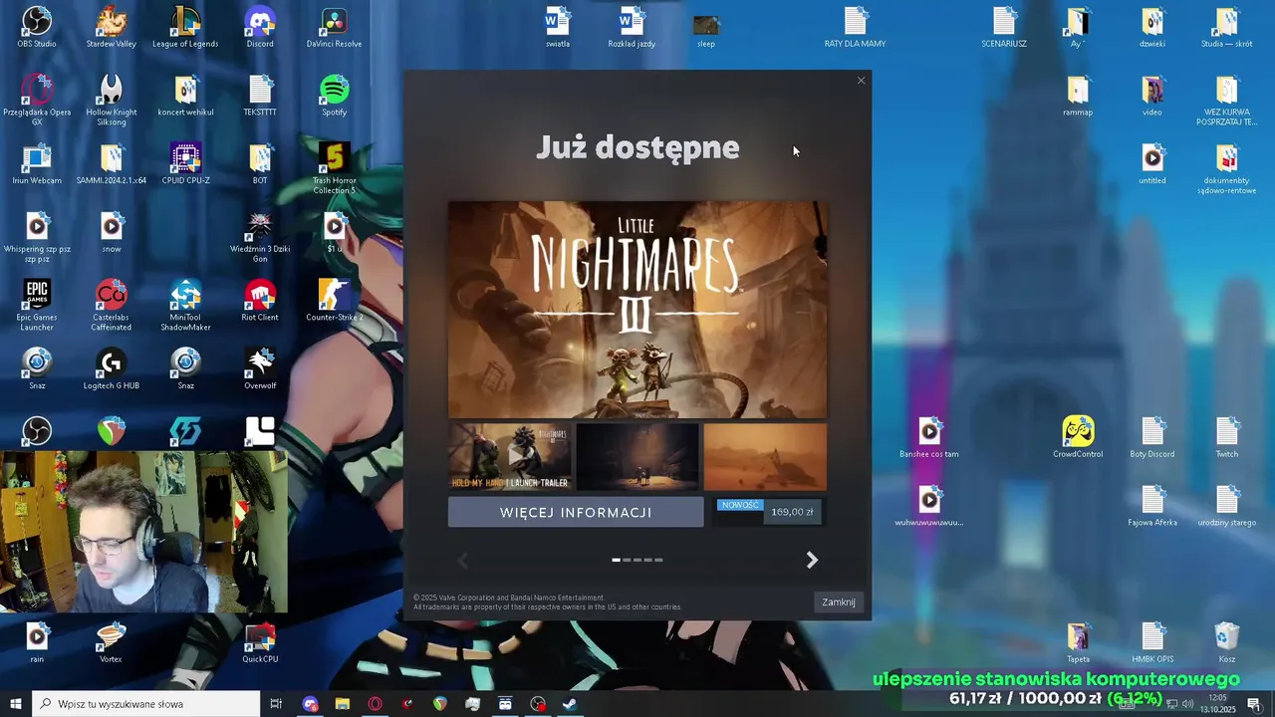Open the Vortex mod manager shortcut

[x=111, y=642]
